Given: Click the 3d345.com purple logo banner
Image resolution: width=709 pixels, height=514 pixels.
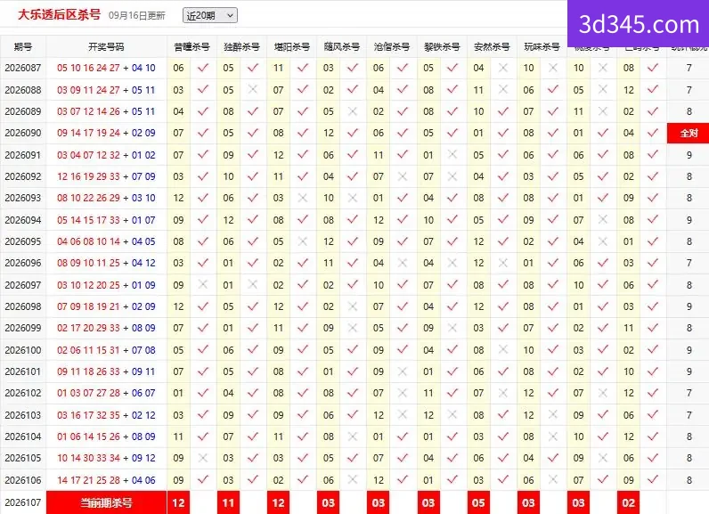Looking at the screenshot, I should click(x=638, y=23).
